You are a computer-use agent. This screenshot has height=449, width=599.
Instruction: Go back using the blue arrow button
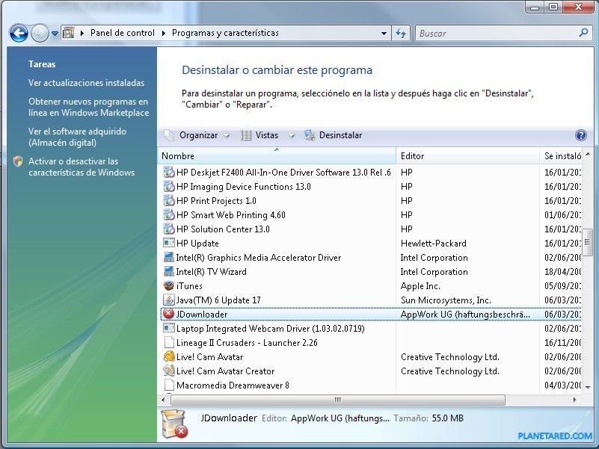(x=19, y=34)
